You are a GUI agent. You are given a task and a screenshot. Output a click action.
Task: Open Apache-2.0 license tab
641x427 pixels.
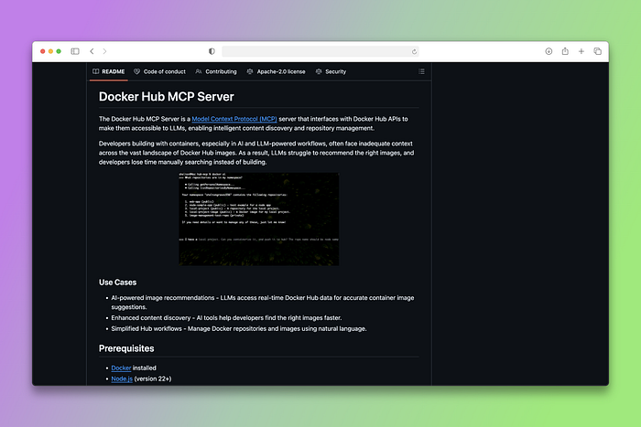(276, 71)
